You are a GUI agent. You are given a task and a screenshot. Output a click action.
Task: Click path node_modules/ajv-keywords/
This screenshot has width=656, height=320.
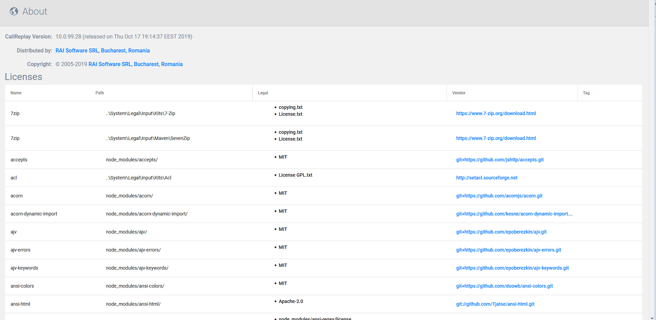point(137,268)
